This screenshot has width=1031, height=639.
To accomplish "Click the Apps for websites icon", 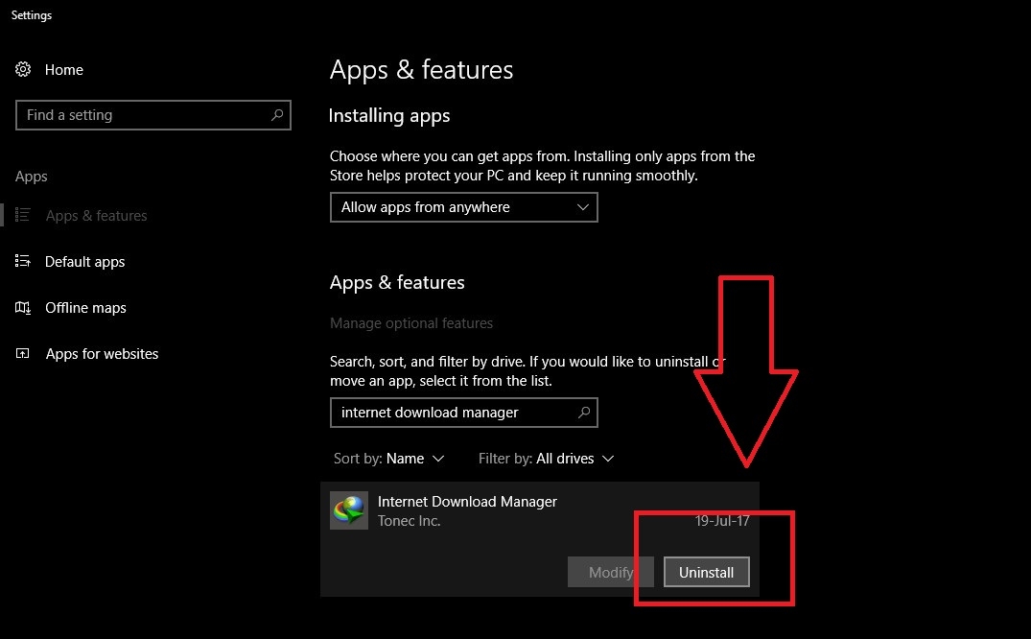I will pyautogui.click(x=22, y=353).
